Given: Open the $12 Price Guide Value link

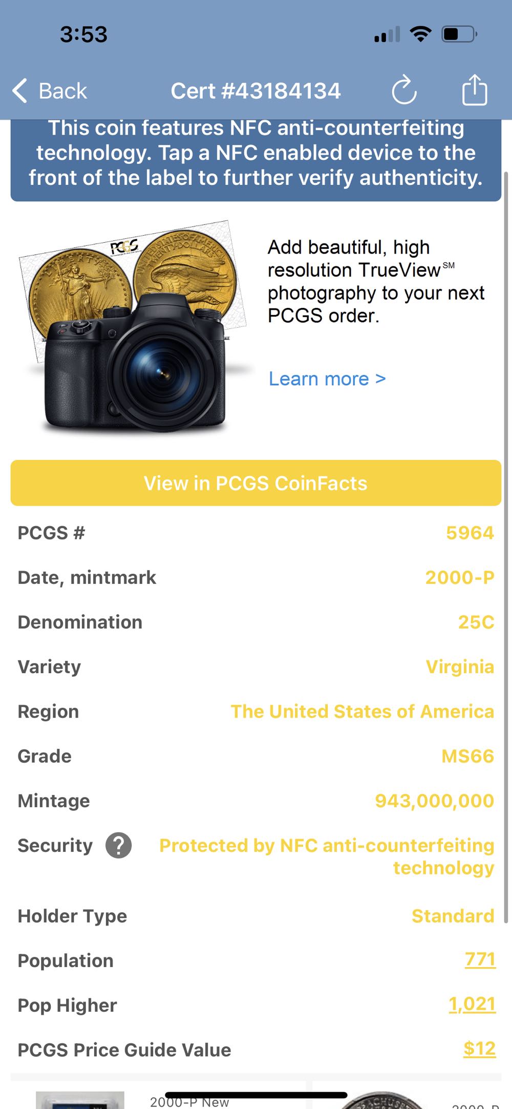Looking at the screenshot, I should click(479, 1049).
